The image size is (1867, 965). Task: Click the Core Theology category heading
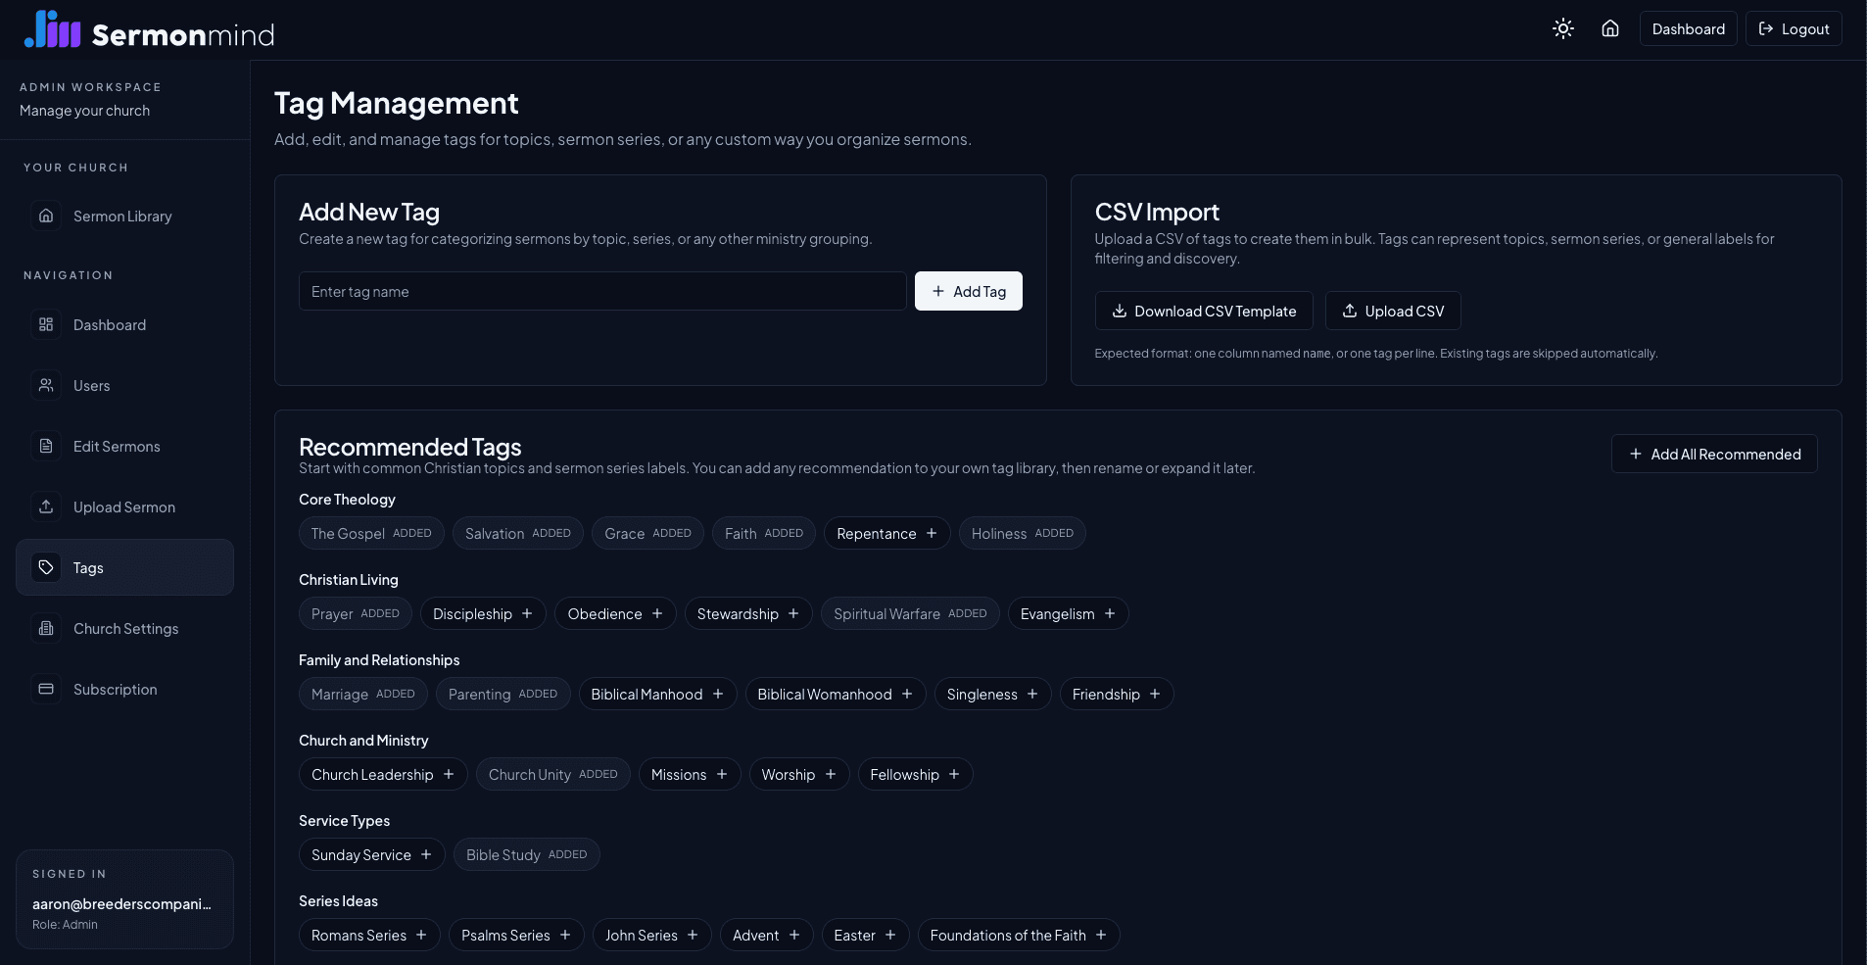[347, 499]
